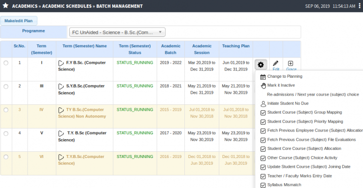Screen dimensions: 363x188
Task: Select radio button for row 3 TY B.Sc.
Action: point(6,110)
